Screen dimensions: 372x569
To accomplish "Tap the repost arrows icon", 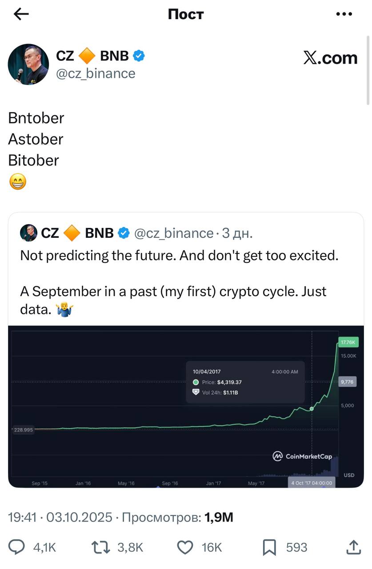I will click(100, 547).
